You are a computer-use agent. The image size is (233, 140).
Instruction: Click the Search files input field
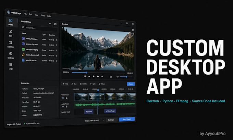click(x=39, y=28)
